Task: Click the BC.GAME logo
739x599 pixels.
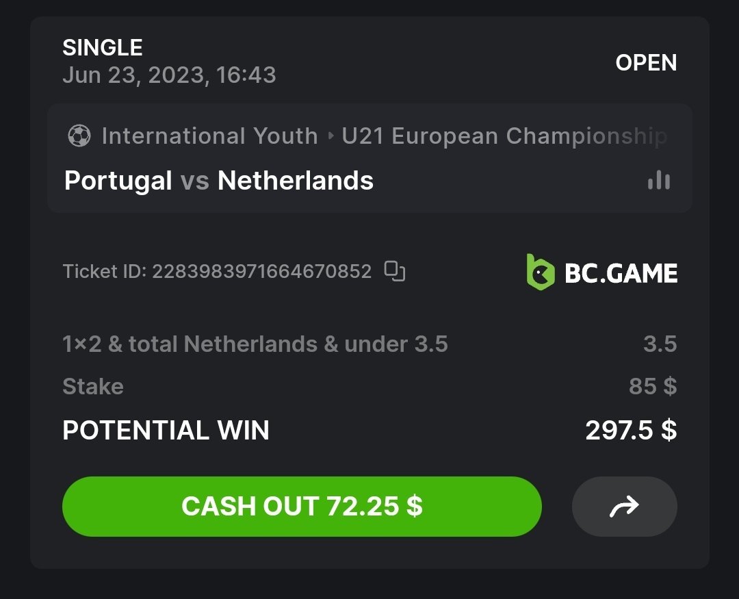Action: click(x=601, y=272)
